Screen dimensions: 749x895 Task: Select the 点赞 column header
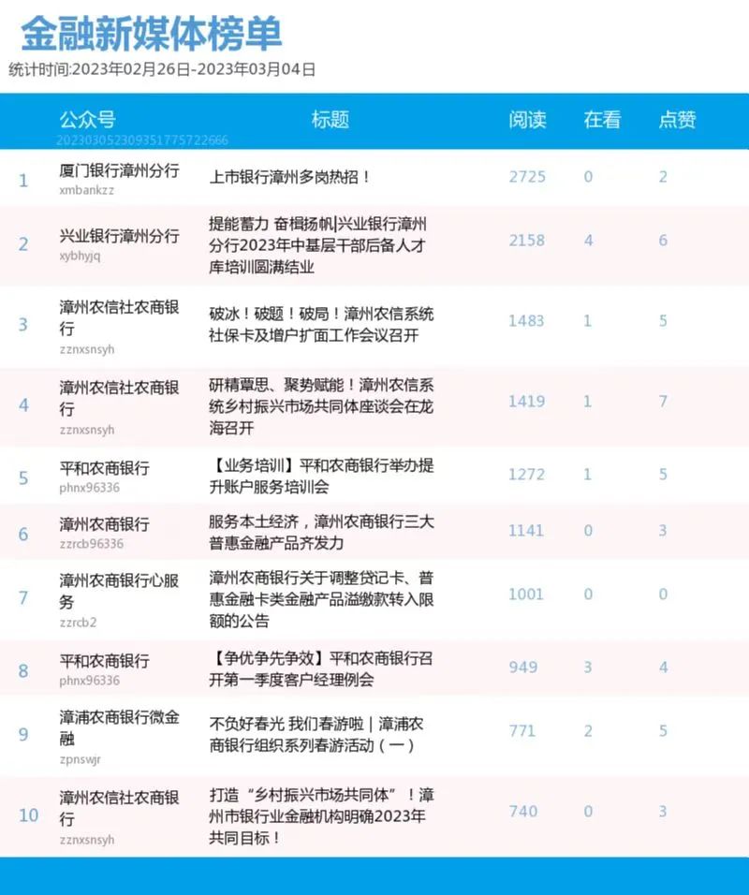(x=677, y=120)
